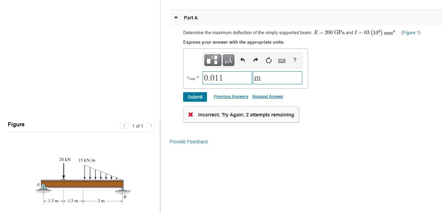443x212 pixels.
Task: Click the next figure arrow
Action: pyautogui.click(x=151, y=125)
